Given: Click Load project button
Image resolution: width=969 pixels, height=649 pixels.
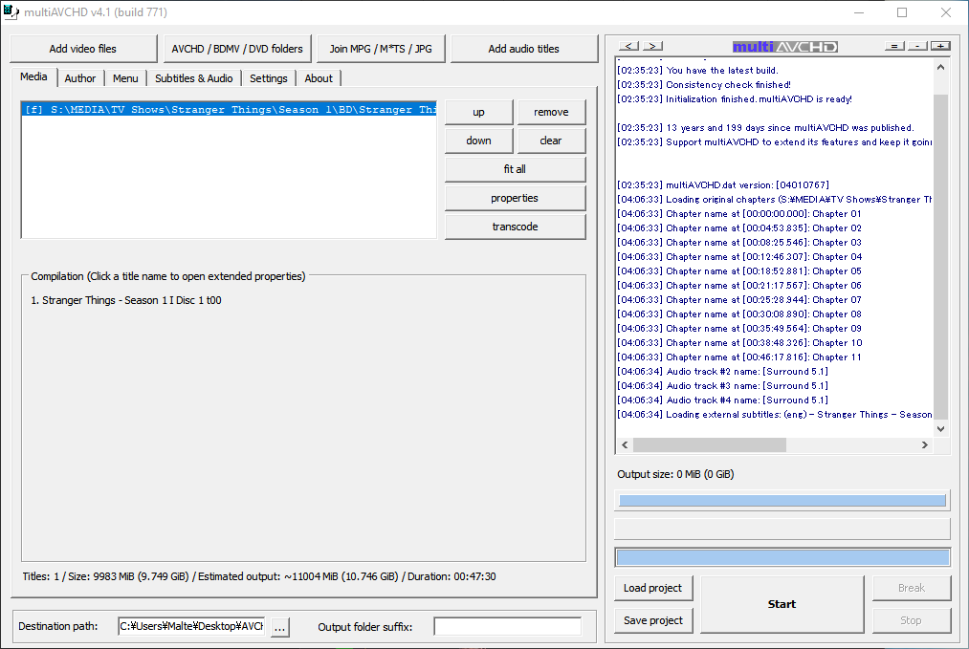Looking at the screenshot, I should [x=653, y=588].
